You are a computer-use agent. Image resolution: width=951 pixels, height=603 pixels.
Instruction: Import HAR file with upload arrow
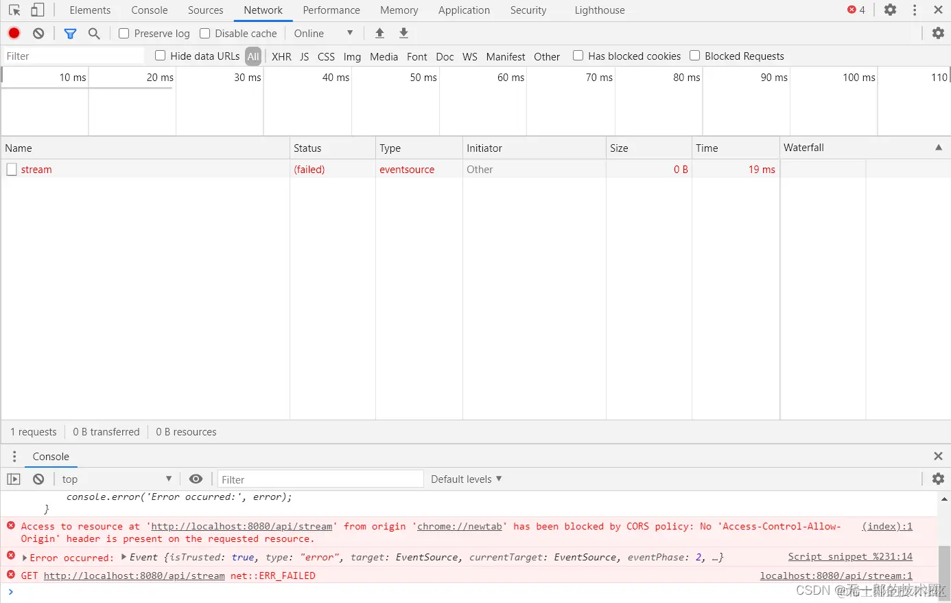pyautogui.click(x=379, y=33)
